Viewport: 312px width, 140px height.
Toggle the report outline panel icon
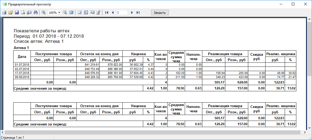click(x=79, y=13)
